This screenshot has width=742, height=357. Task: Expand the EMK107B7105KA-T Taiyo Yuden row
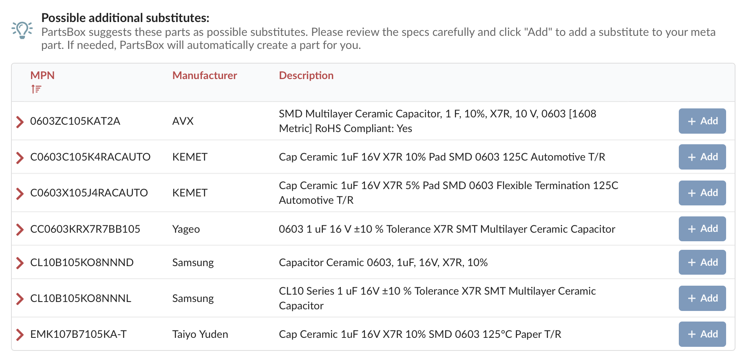[x=20, y=335]
